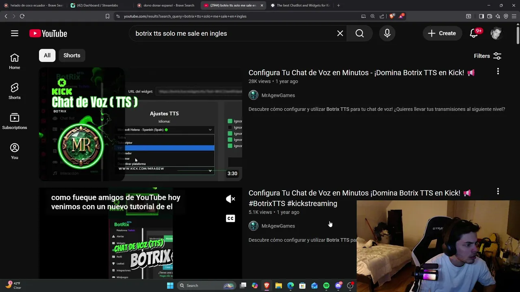Screen dimensions: 520x292
Task: Clear the YouTube search query with X
Action: click(x=340, y=33)
